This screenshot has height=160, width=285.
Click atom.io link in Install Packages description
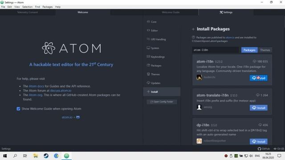click(x=230, y=37)
